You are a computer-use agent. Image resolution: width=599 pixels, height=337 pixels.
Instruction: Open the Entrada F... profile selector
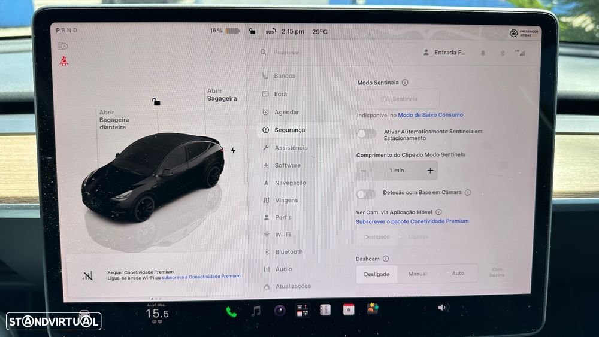coord(444,53)
